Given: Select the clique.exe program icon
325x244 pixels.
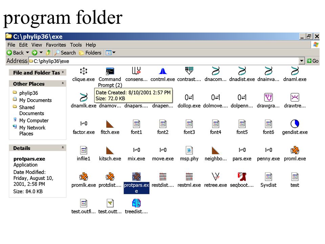Looking at the screenshot, I should 84,71.
